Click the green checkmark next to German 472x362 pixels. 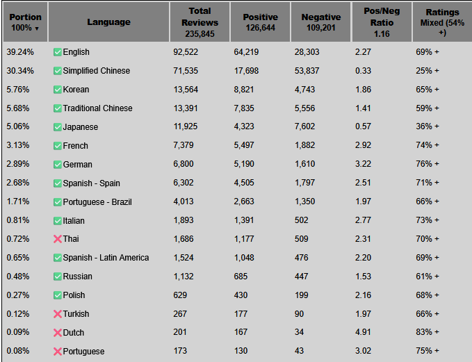[58, 165]
